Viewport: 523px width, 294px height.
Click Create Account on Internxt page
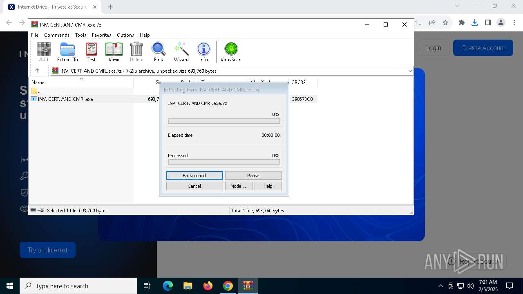point(483,48)
